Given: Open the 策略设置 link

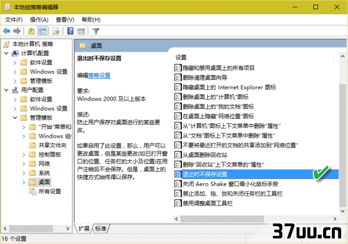Looking at the screenshot, I should pos(99,76).
